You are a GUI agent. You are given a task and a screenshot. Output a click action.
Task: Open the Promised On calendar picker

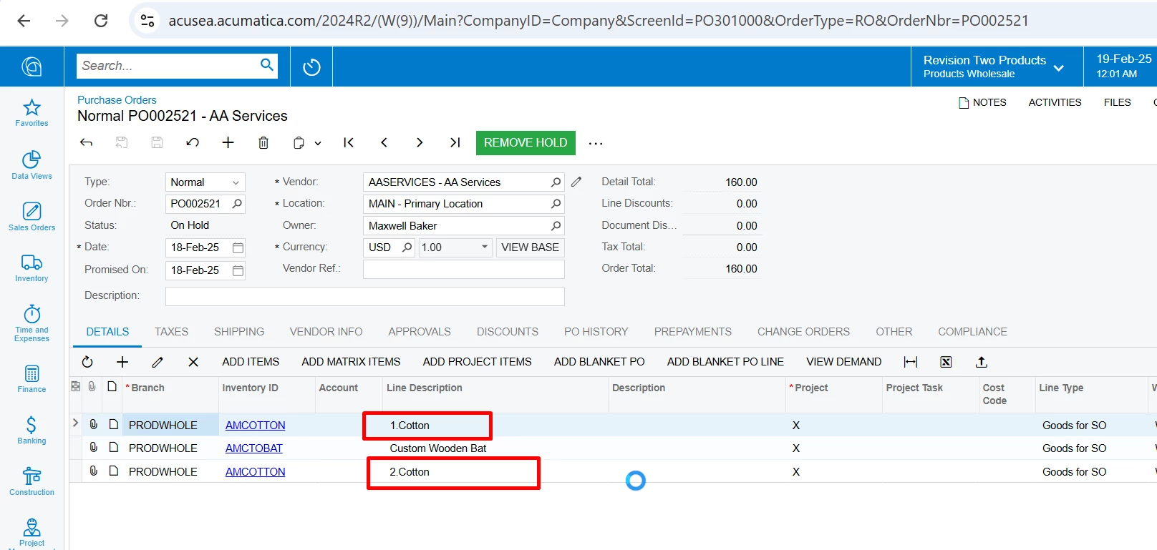[x=238, y=270]
